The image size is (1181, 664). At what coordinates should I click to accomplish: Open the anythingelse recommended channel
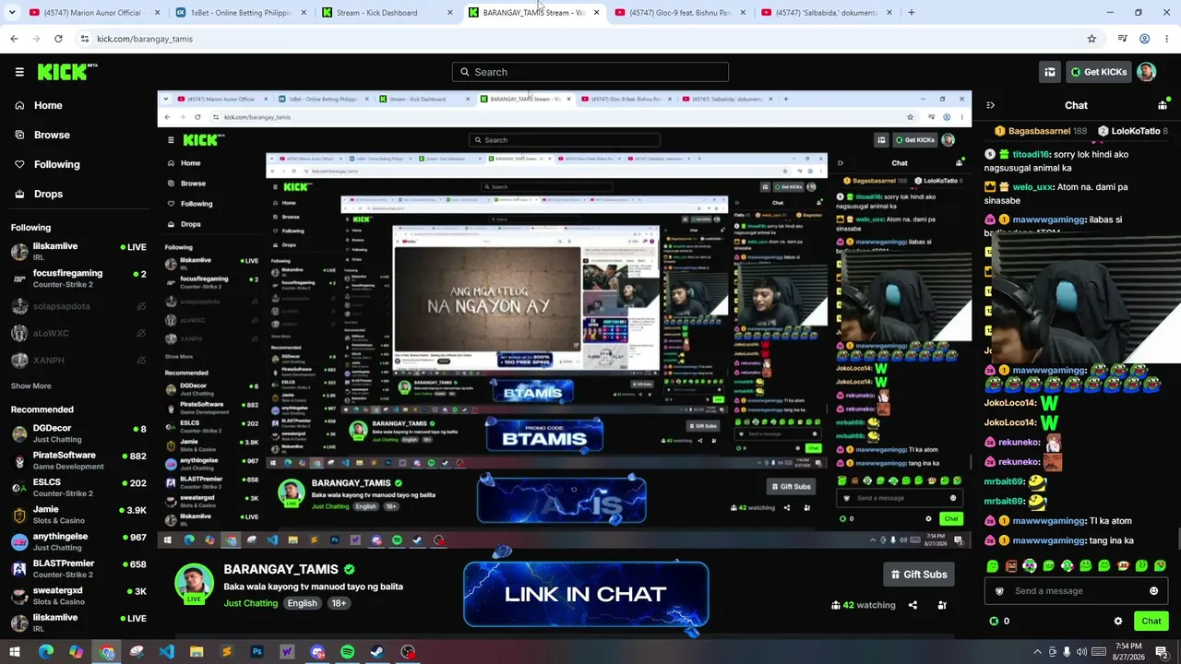click(78, 541)
